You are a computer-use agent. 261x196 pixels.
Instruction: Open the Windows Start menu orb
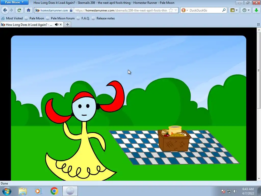[x=7, y=191]
